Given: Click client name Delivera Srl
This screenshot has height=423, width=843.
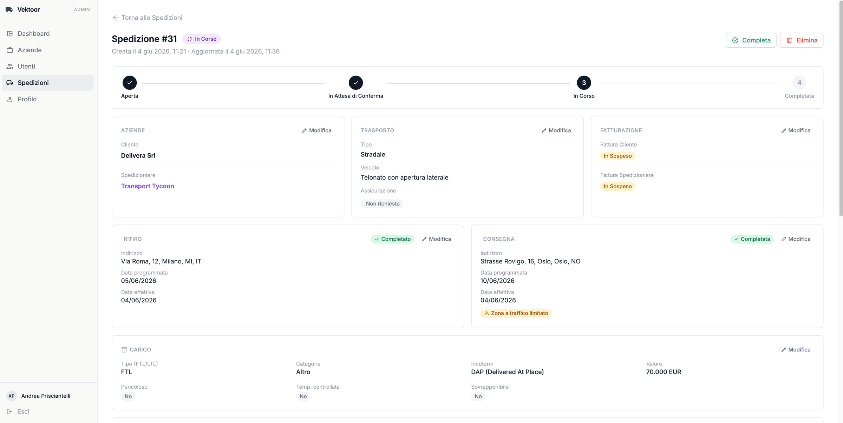Looking at the screenshot, I should pyautogui.click(x=138, y=155).
